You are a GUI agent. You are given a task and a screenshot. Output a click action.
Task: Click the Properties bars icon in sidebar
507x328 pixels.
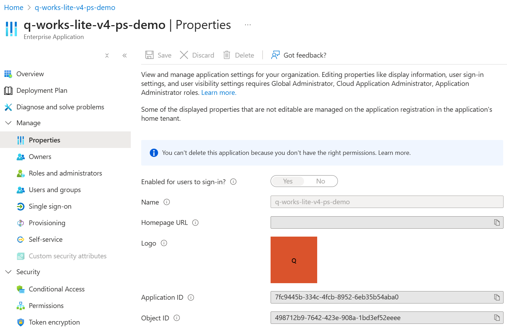point(21,140)
